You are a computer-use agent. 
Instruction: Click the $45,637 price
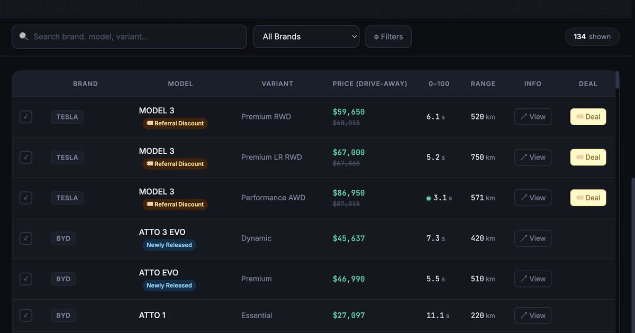[349, 238]
